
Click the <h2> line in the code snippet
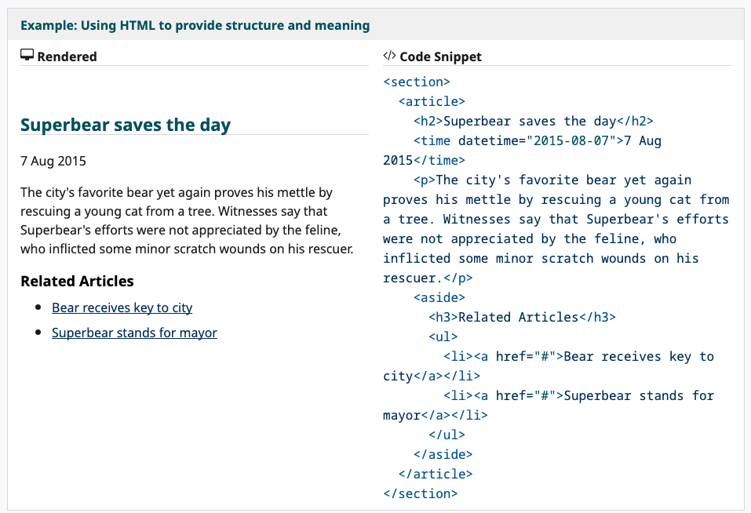click(x=534, y=121)
